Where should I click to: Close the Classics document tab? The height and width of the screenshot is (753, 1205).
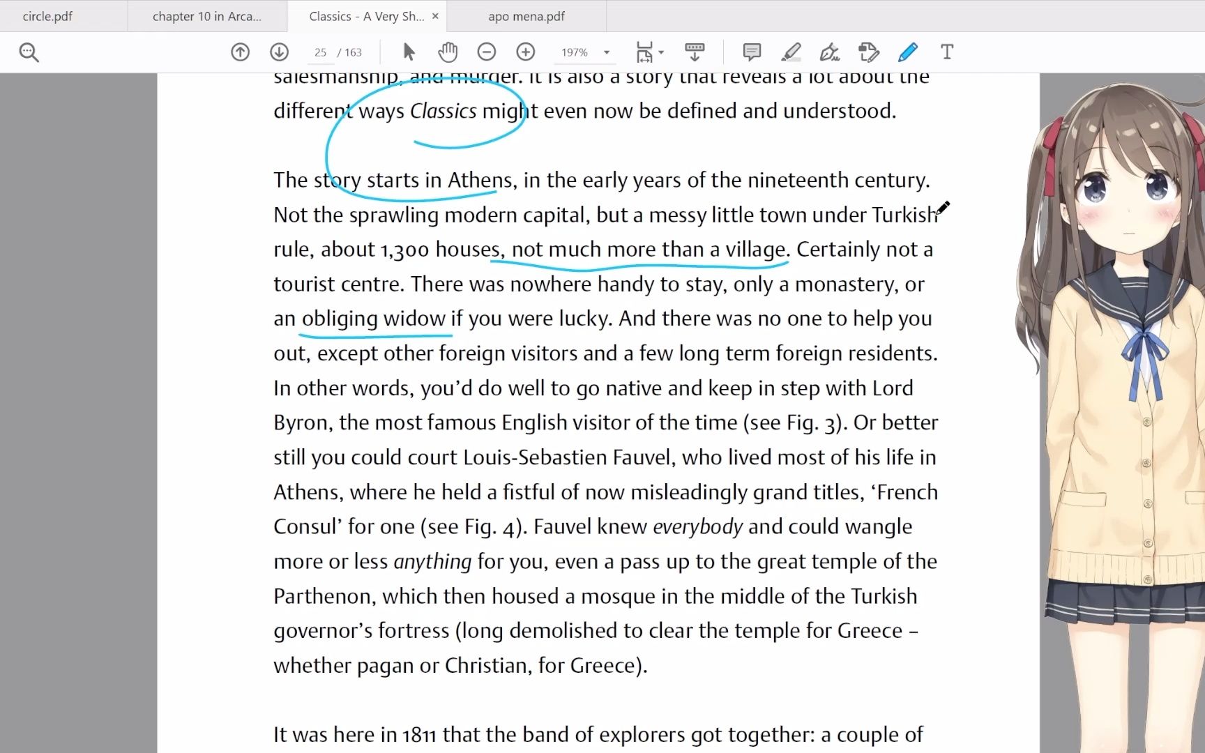(x=435, y=16)
